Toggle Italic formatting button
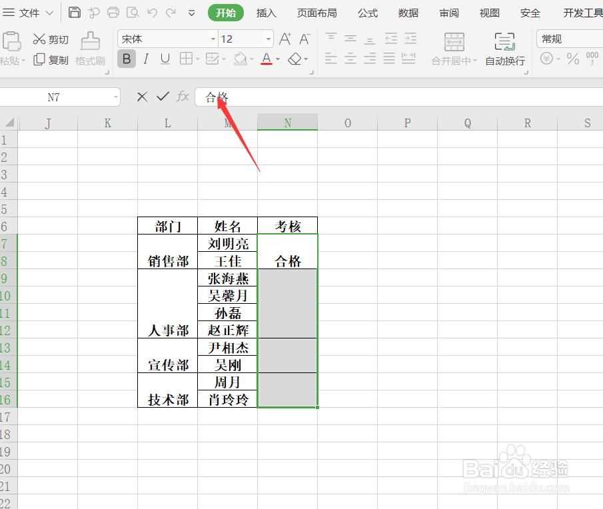 pos(146,59)
